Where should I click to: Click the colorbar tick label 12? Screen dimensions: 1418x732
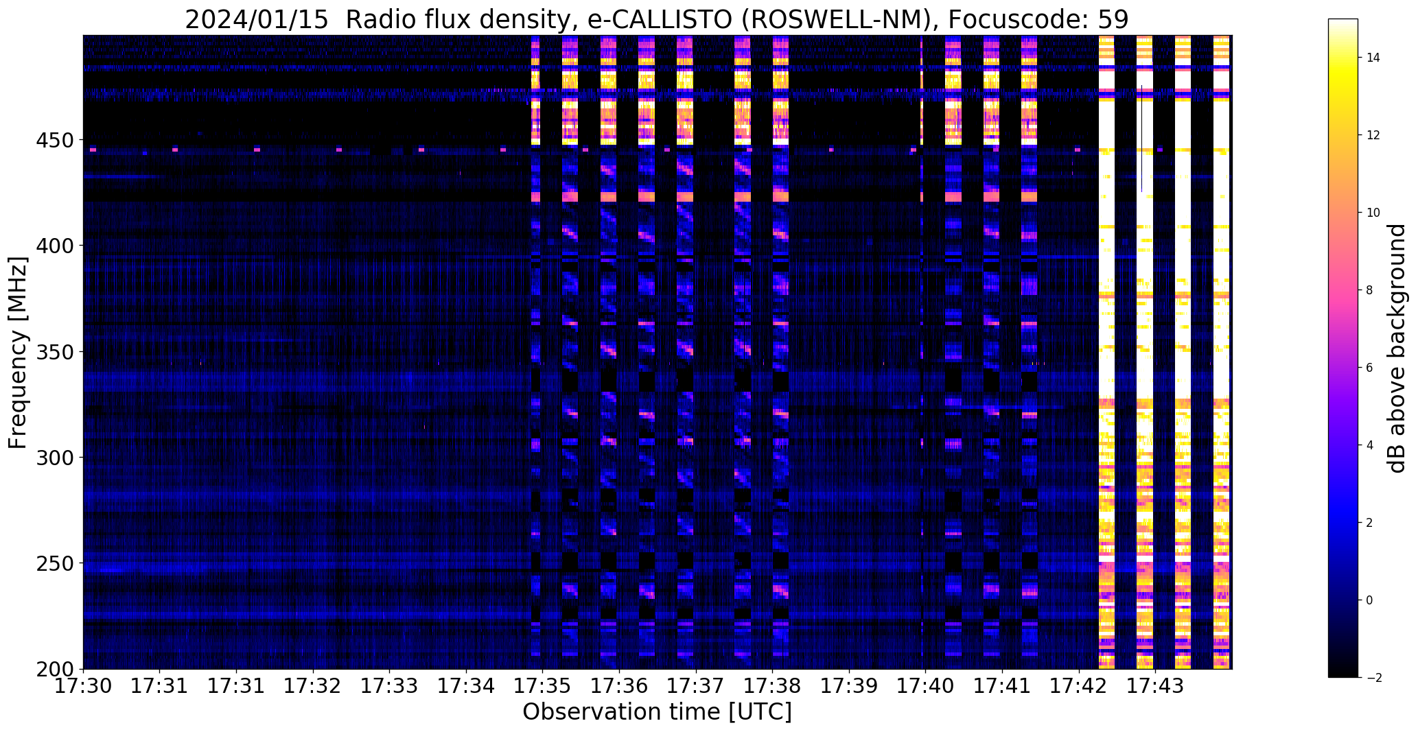pyautogui.click(x=1373, y=135)
